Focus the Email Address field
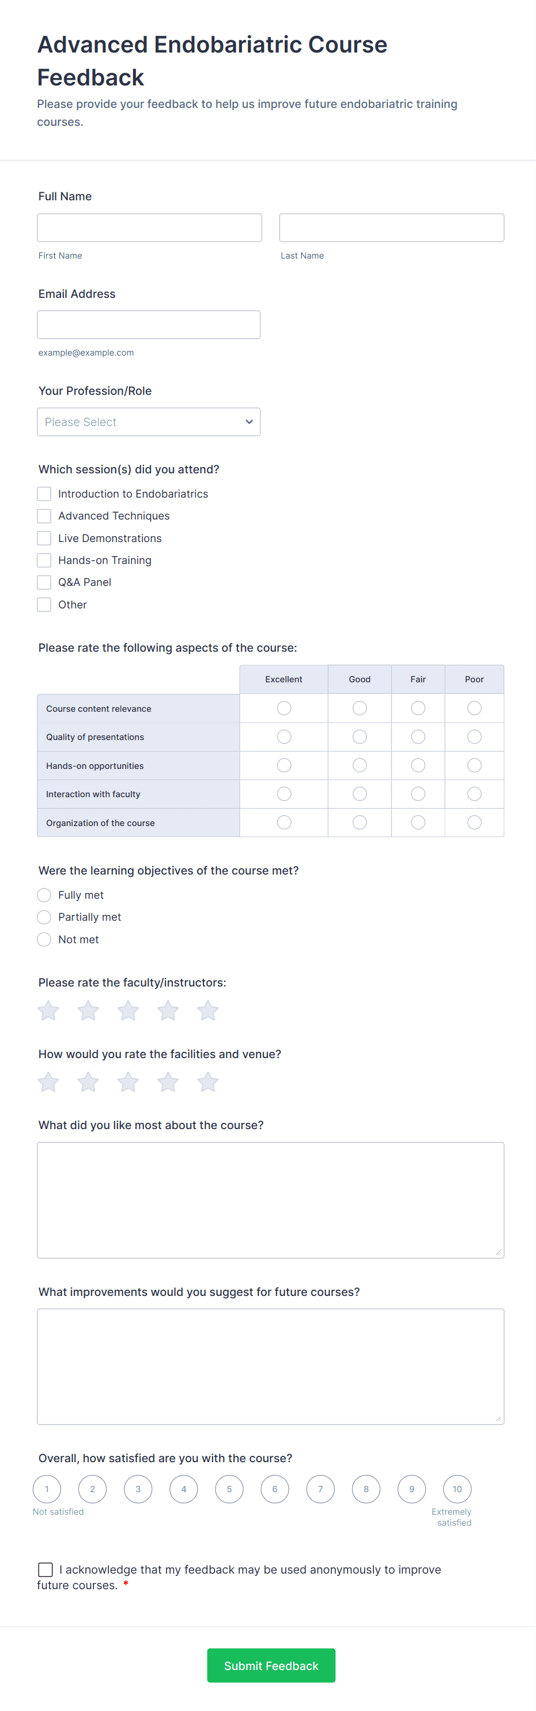The width and height of the screenshot is (536, 1711). point(149,324)
